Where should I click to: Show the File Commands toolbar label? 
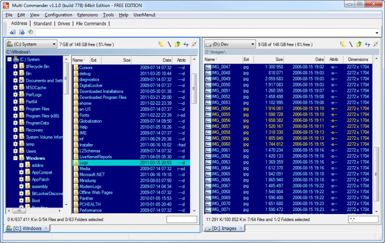coord(91,23)
